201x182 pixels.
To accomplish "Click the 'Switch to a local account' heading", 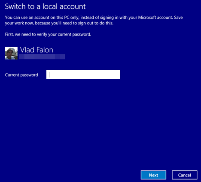I will [45, 6].
